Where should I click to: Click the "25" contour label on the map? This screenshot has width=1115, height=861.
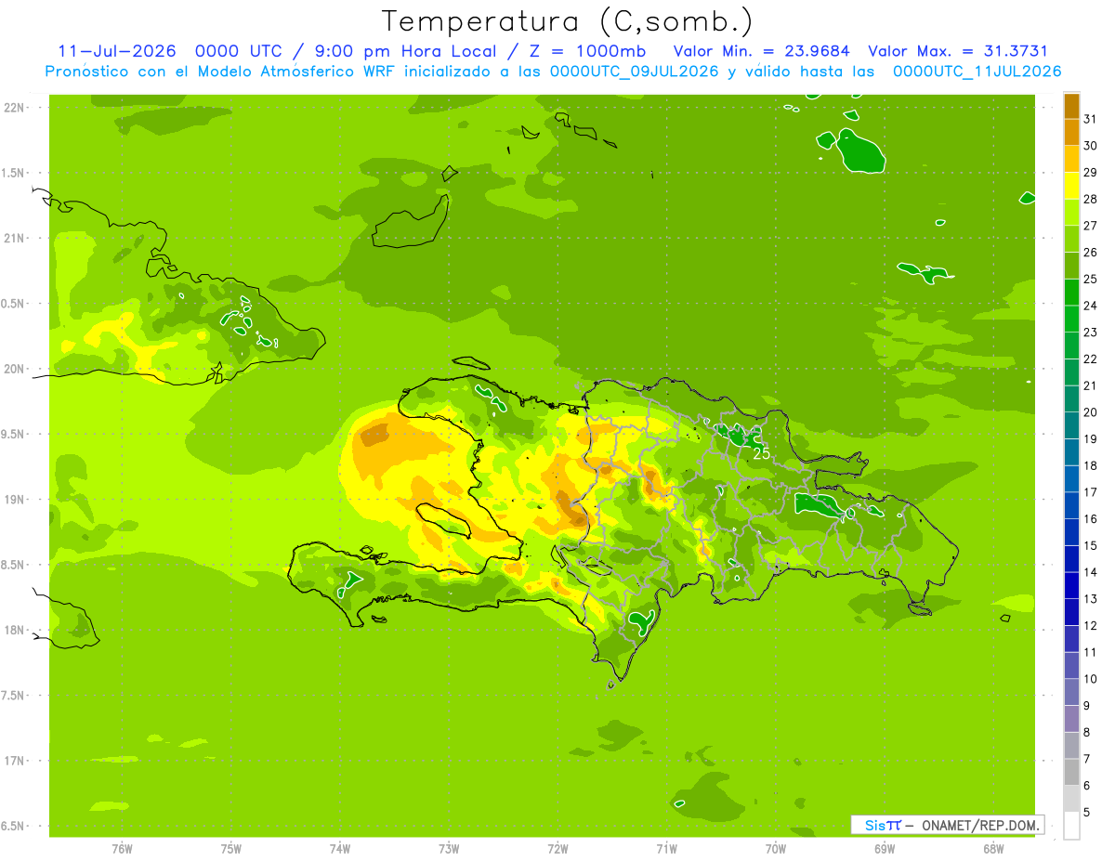(x=762, y=454)
